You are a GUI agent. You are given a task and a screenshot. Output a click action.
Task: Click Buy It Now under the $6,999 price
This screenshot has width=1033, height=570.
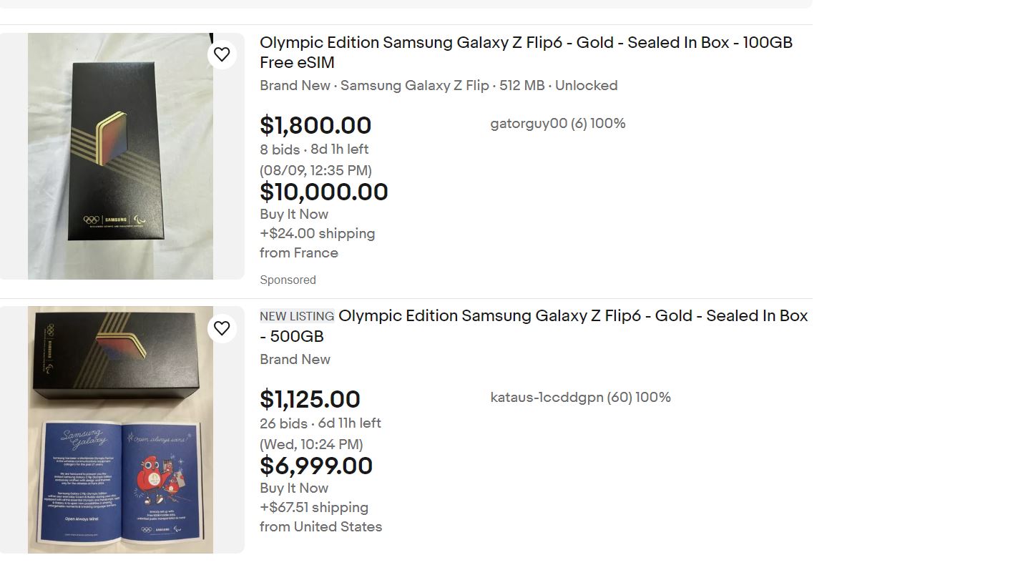pos(293,488)
